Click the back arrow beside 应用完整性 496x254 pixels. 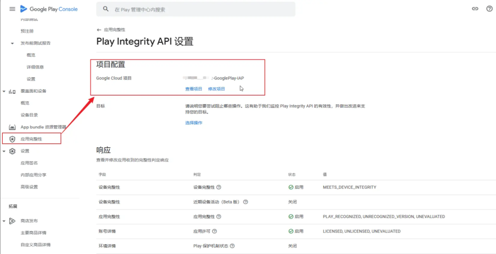point(99,30)
